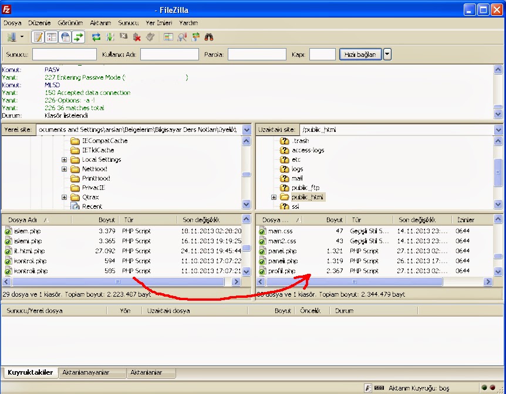Click the message log scroll down arrow
This screenshot has height=394, width=506.
tap(498, 114)
